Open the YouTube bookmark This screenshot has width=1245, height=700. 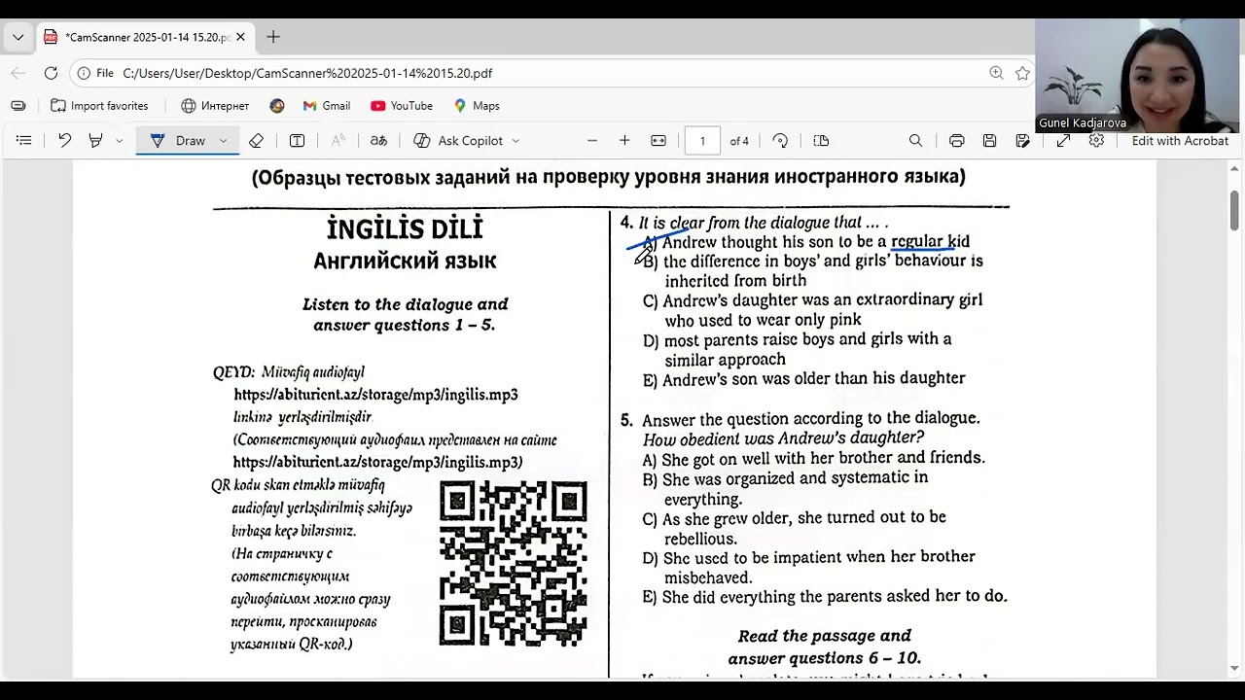[x=402, y=106]
